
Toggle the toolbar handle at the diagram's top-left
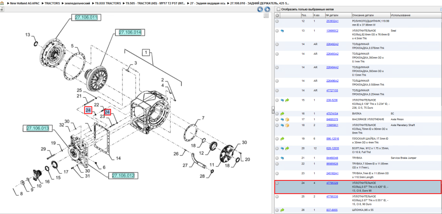[x=2, y=9]
